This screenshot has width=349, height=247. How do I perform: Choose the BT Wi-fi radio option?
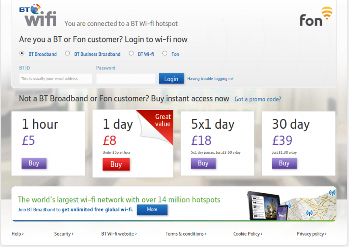[131, 54]
